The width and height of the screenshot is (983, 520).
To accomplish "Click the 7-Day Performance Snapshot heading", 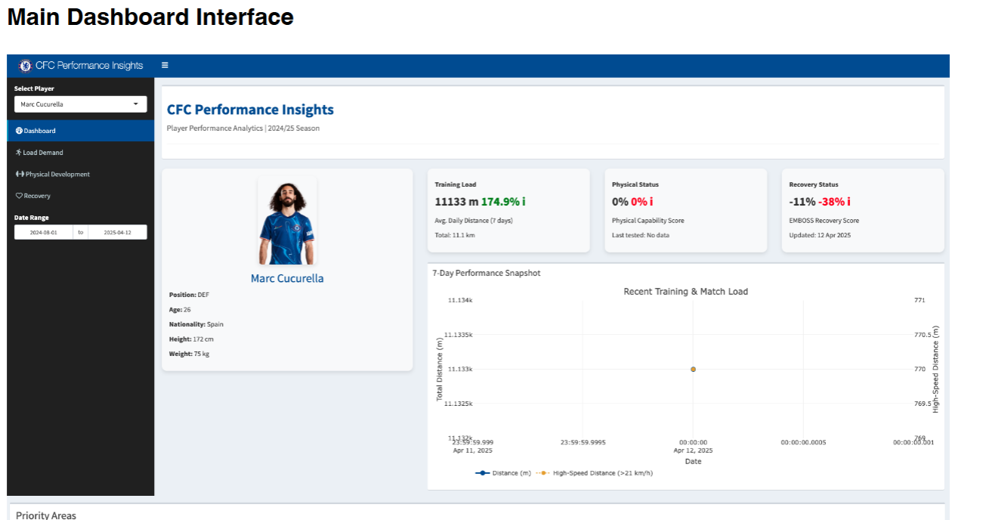I will [487, 273].
